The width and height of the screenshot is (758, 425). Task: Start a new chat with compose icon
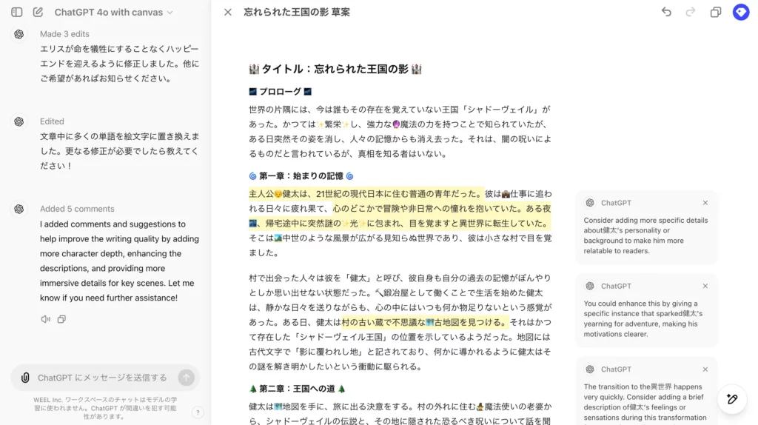(x=38, y=13)
